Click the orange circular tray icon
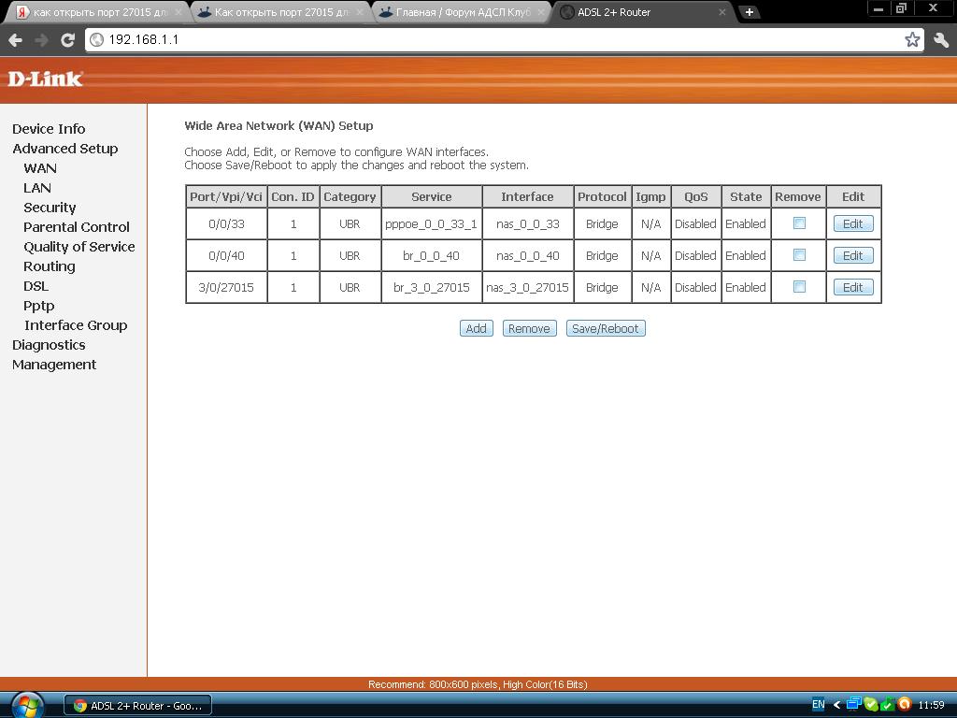This screenshot has height=718, width=957. pos(905,705)
